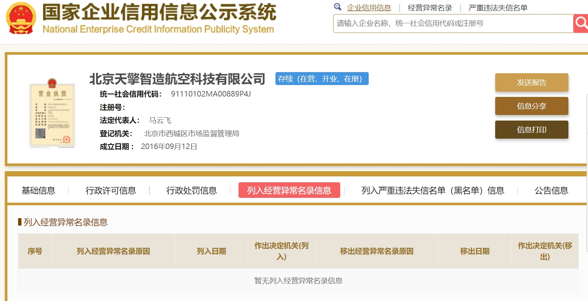Click the 信息分享 button
The width and height of the screenshot is (588, 301).
click(532, 106)
